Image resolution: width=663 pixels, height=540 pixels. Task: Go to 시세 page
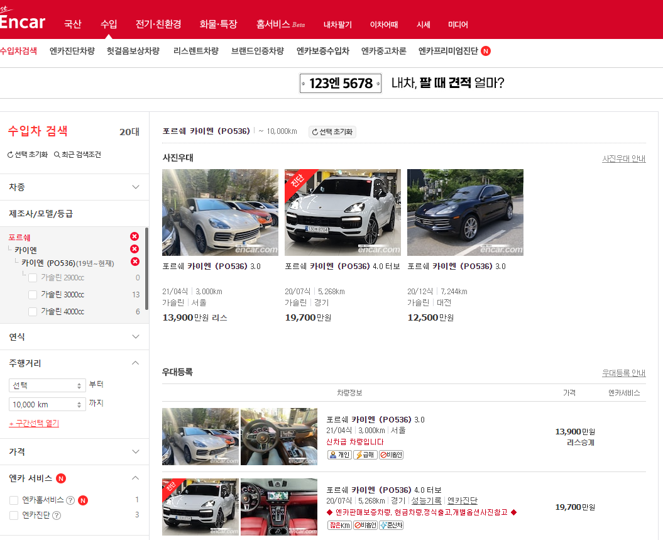[424, 25]
